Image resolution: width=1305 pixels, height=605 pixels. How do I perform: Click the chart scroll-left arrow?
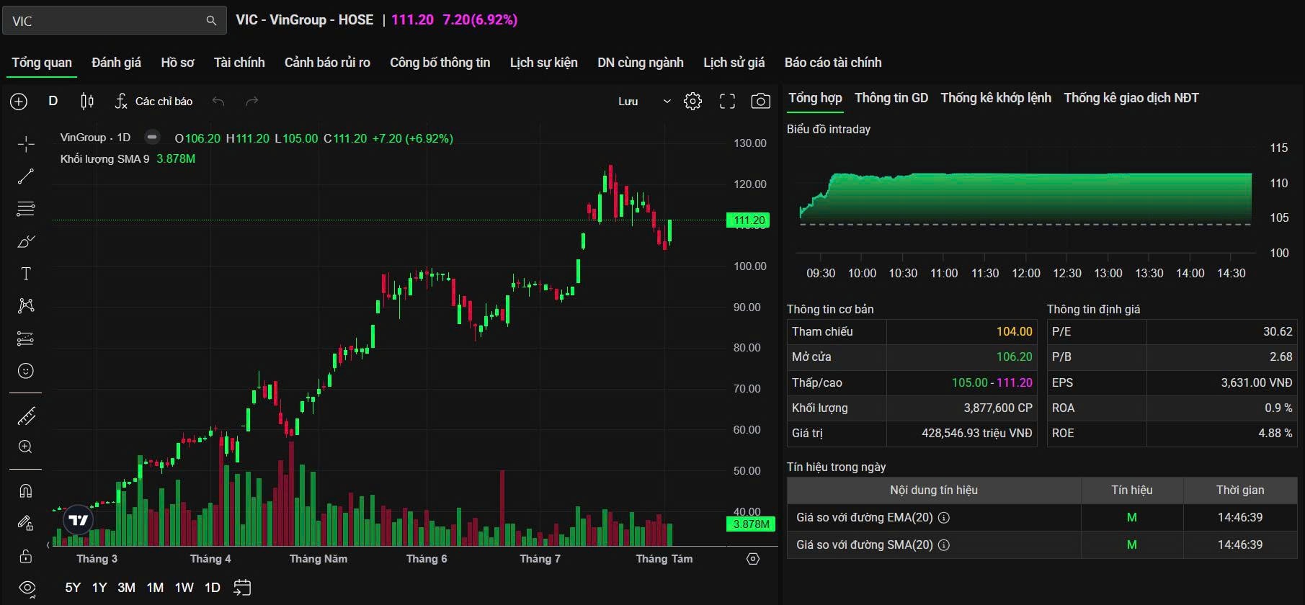pyautogui.click(x=48, y=545)
